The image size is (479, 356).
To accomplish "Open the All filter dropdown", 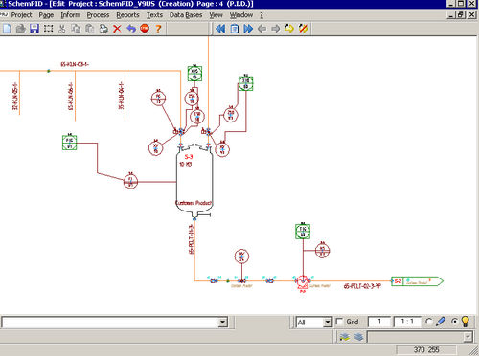I will [328, 323].
